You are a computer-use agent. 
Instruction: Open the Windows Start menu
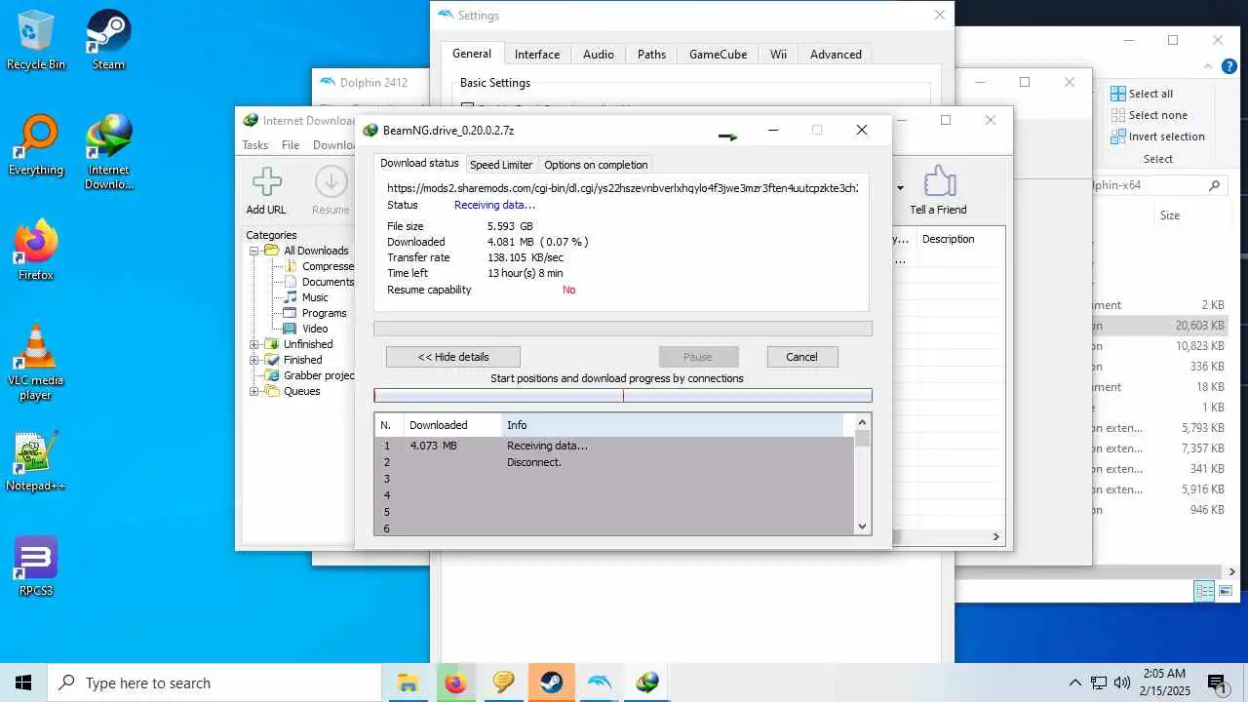[x=23, y=682]
